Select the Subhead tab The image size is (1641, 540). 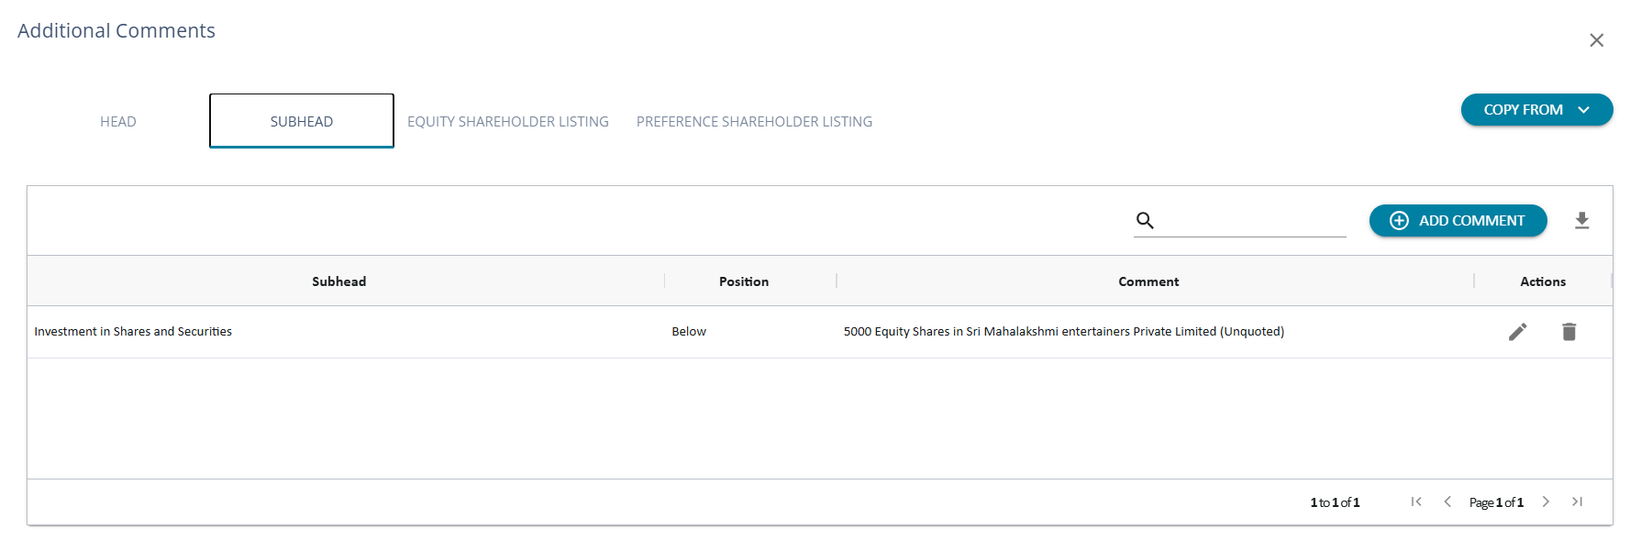[x=302, y=122]
